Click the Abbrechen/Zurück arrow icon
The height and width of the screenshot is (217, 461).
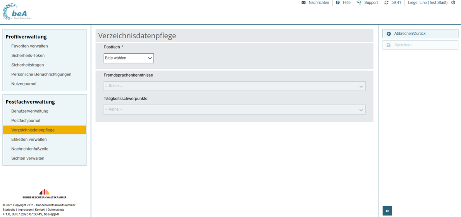click(x=389, y=34)
